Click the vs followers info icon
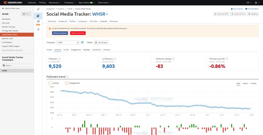This screenshot has height=135, width=263. [115, 59]
